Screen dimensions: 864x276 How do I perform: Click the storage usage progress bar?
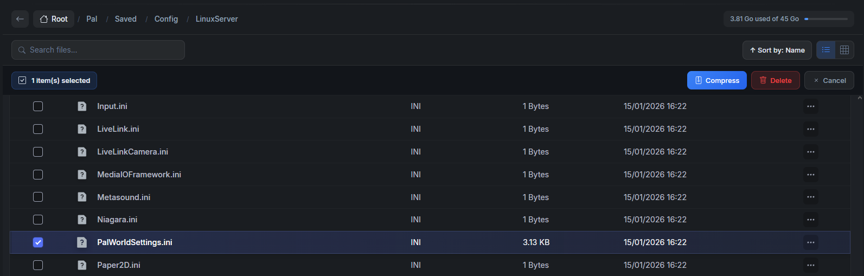click(825, 19)
